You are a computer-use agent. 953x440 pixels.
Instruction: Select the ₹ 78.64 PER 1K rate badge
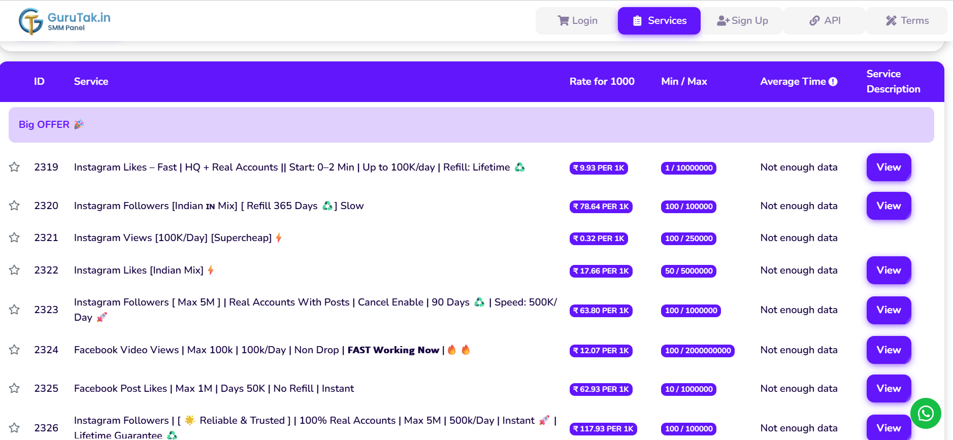(x=601, y=207)
